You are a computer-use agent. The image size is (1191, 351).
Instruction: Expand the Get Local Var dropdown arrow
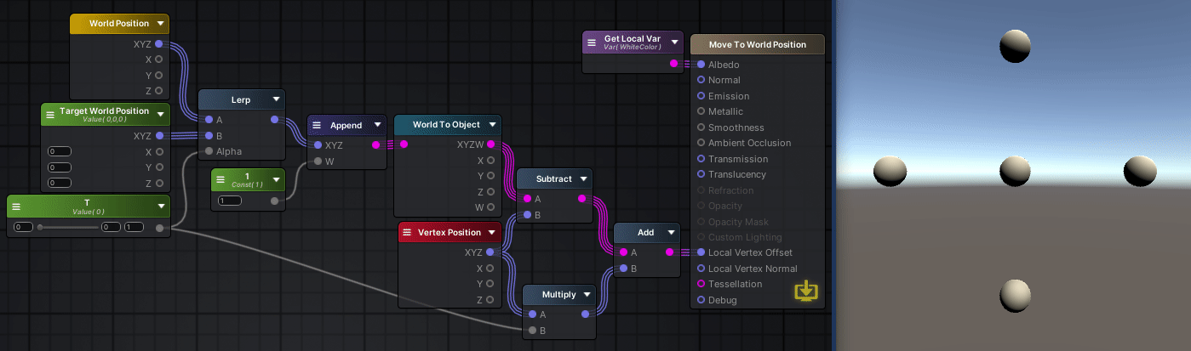(x=675, y=42)
